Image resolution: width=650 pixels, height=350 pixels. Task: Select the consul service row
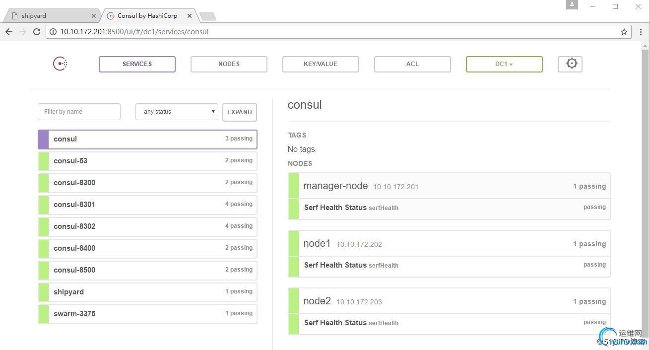tap(147, 139)
